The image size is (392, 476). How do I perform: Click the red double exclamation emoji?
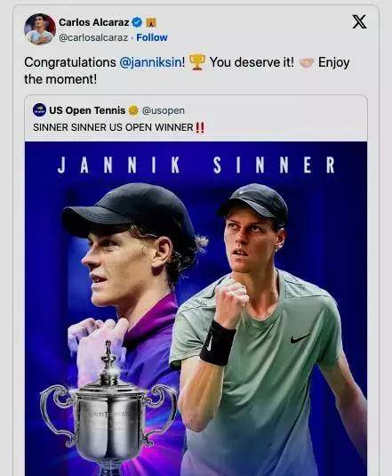tap(200, 127)
